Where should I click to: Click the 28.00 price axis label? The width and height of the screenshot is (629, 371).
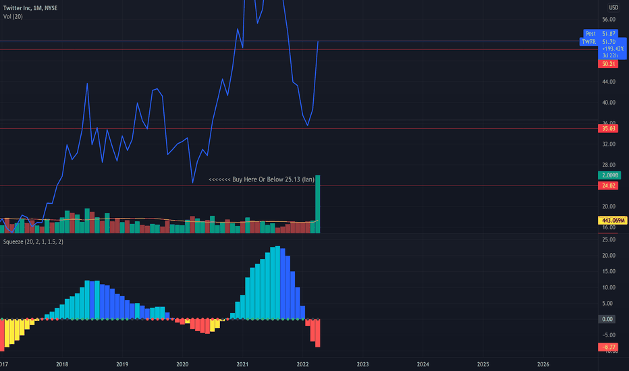(609, 165)
